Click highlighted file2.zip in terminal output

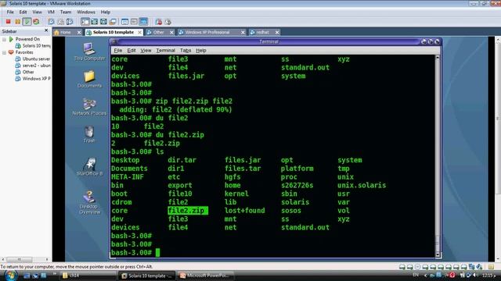click(188, 211)
